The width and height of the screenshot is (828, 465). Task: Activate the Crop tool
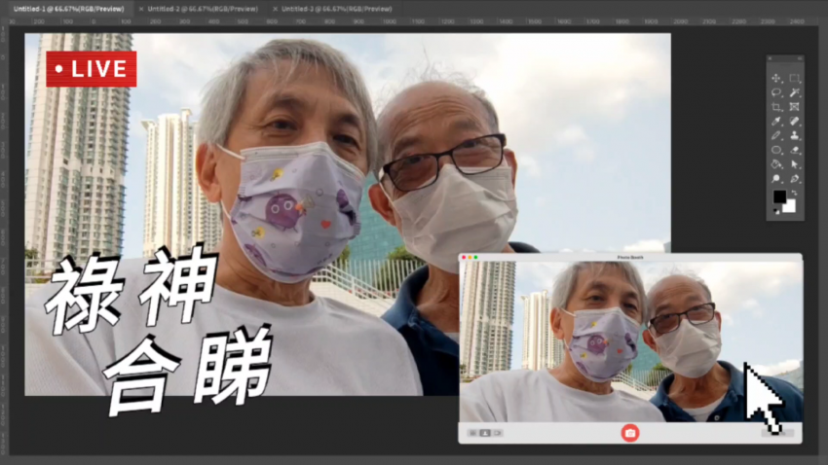pyautogui.click(x=776, y=107)
